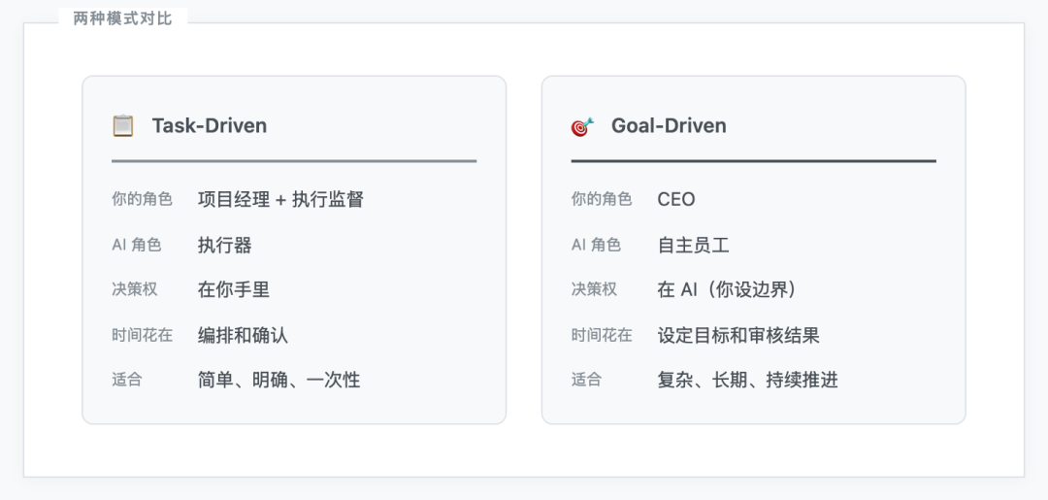Click the clipboard icon beside Task-Driven

click(x=123, y=125)
